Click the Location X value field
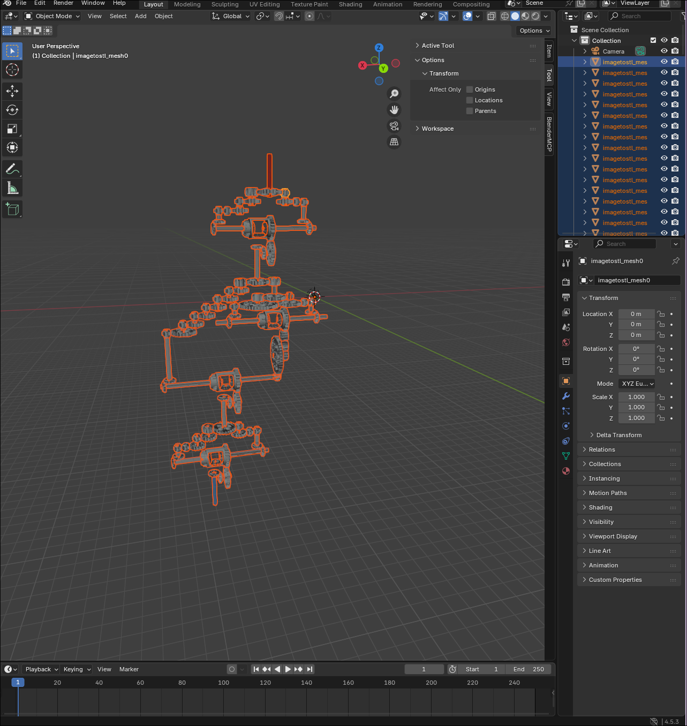 click(x=636, y=314)
